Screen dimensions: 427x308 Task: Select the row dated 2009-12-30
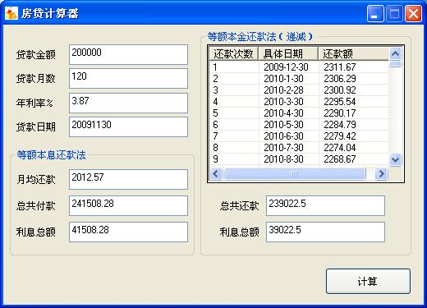tap(299, 67)
